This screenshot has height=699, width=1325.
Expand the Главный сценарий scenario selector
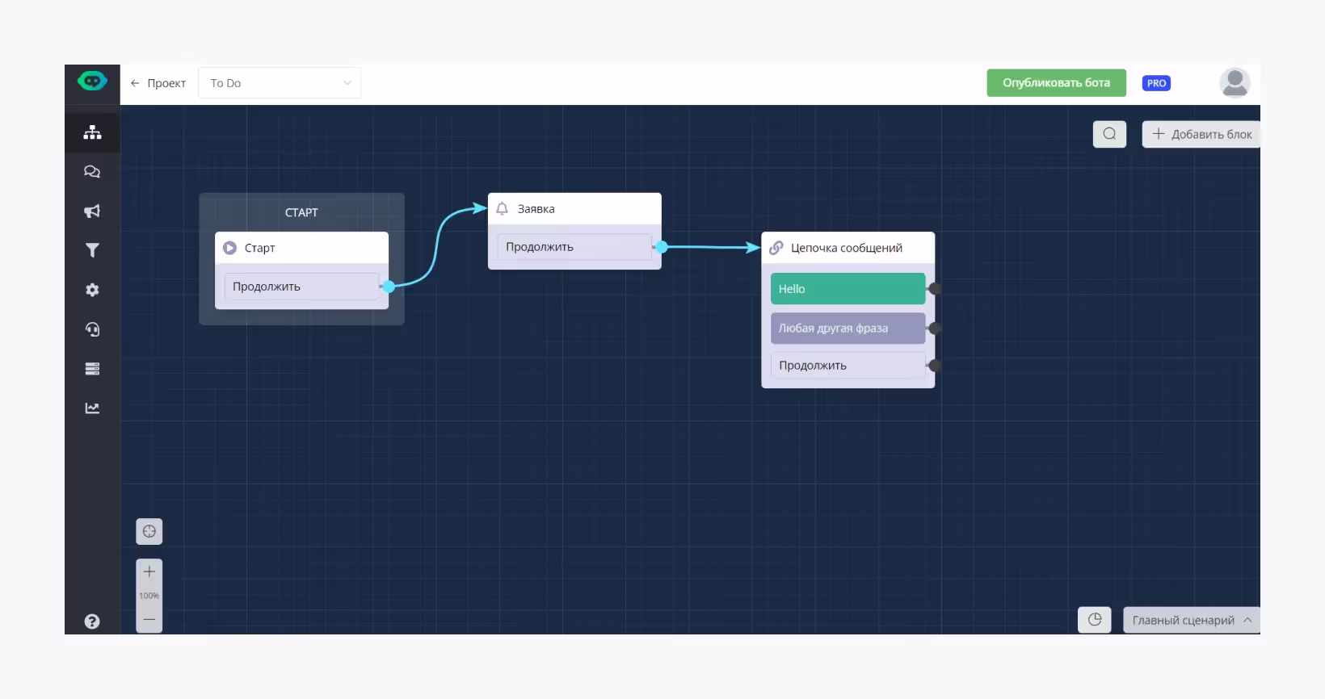point(1191,620)
